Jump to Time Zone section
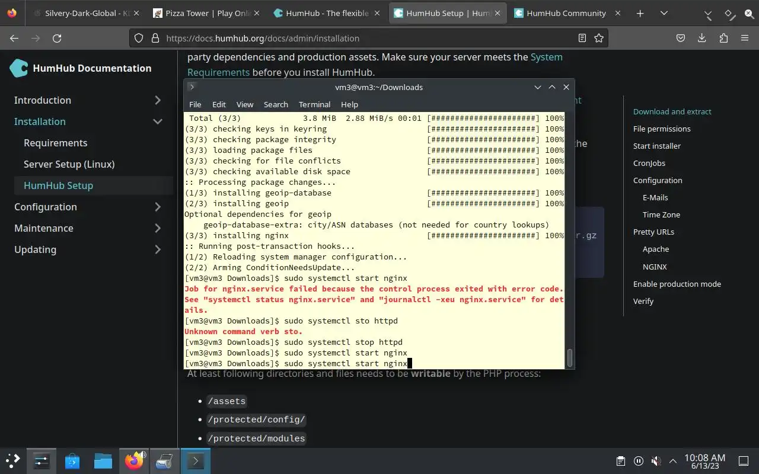 pos(661,214)
